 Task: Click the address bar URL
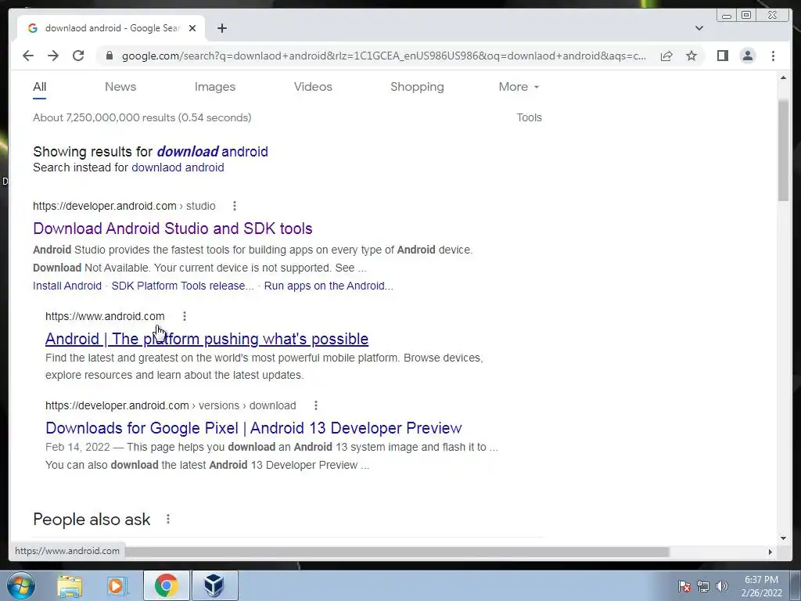(x=384, y=56)
